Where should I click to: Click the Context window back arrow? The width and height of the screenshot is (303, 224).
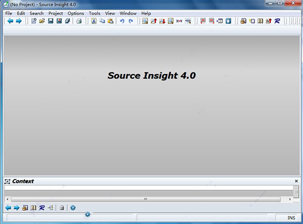click(8, 208)
